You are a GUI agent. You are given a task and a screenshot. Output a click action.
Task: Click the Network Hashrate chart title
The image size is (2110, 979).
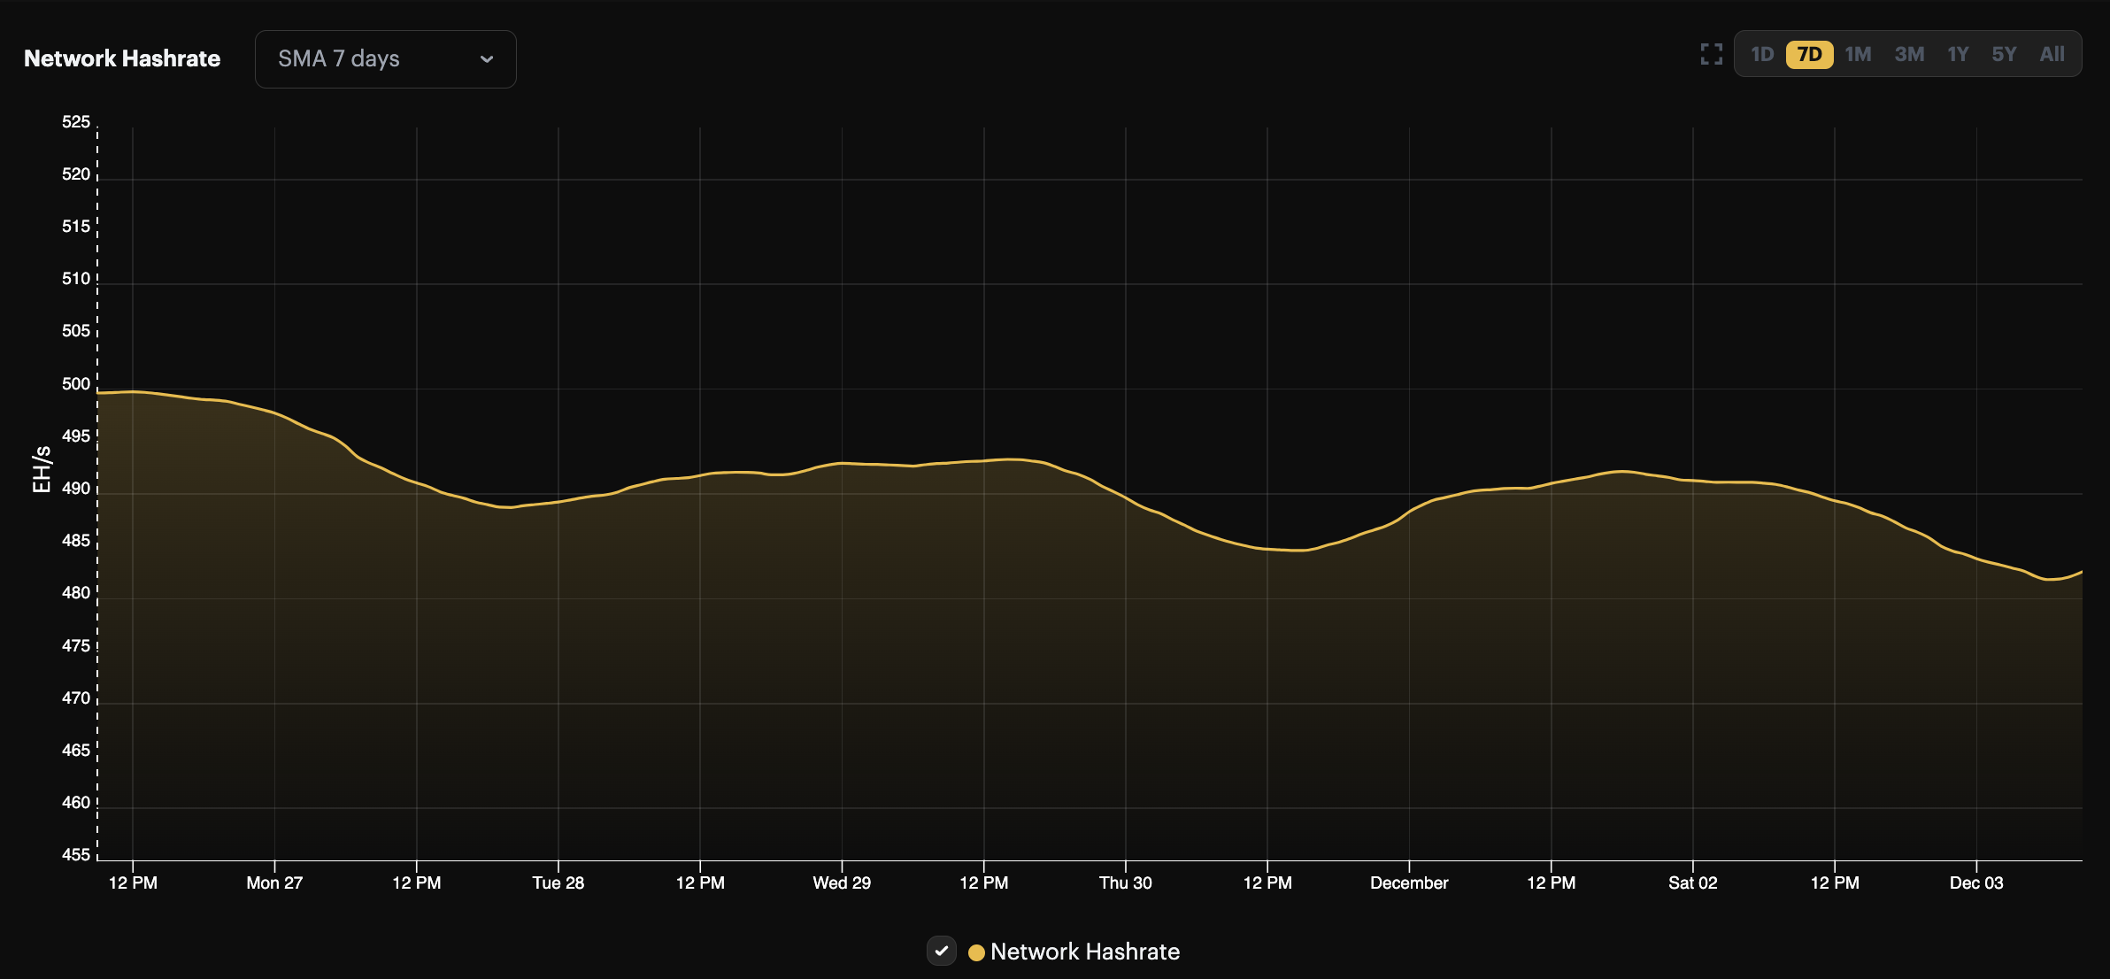click(121, 58)
